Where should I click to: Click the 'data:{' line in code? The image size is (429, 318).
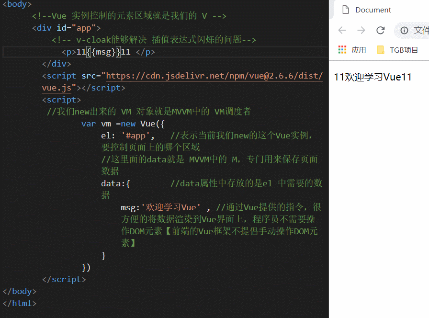point(115,183)
